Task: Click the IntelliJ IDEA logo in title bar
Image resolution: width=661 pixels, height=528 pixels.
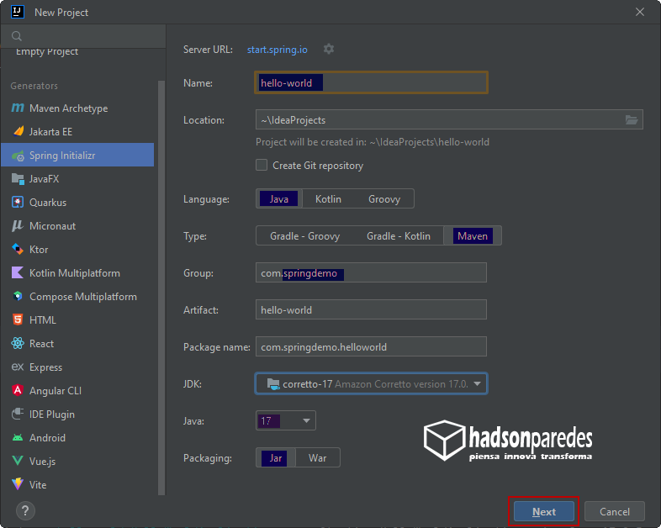Action: 18,12
